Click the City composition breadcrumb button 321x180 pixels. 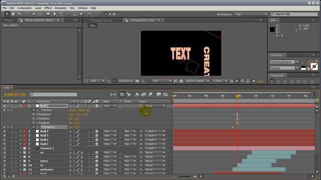[92, 25]
